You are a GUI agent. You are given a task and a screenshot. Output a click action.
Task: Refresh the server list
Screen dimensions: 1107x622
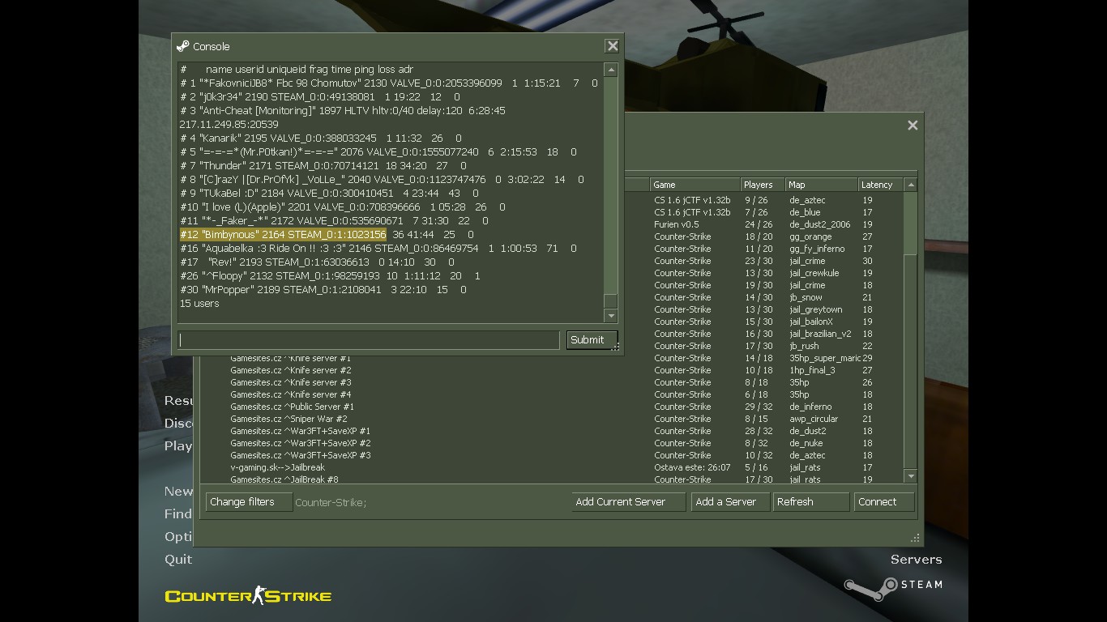[810, 502]
